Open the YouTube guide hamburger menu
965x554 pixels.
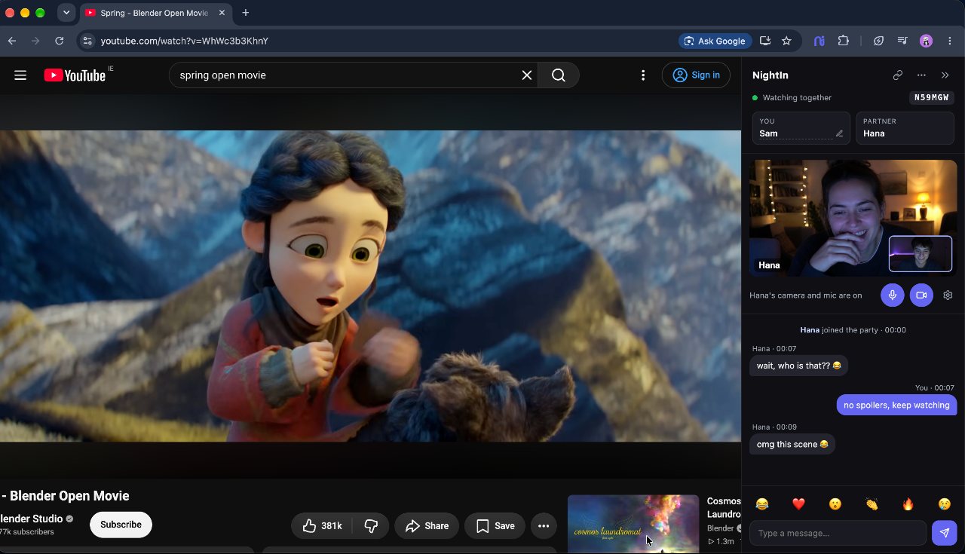[x=20, y=75]
